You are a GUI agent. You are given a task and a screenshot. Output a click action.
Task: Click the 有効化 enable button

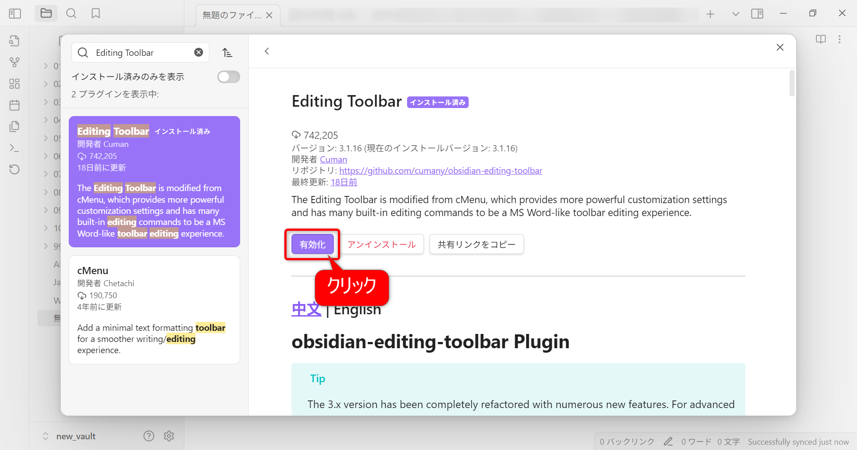[312, 244]
